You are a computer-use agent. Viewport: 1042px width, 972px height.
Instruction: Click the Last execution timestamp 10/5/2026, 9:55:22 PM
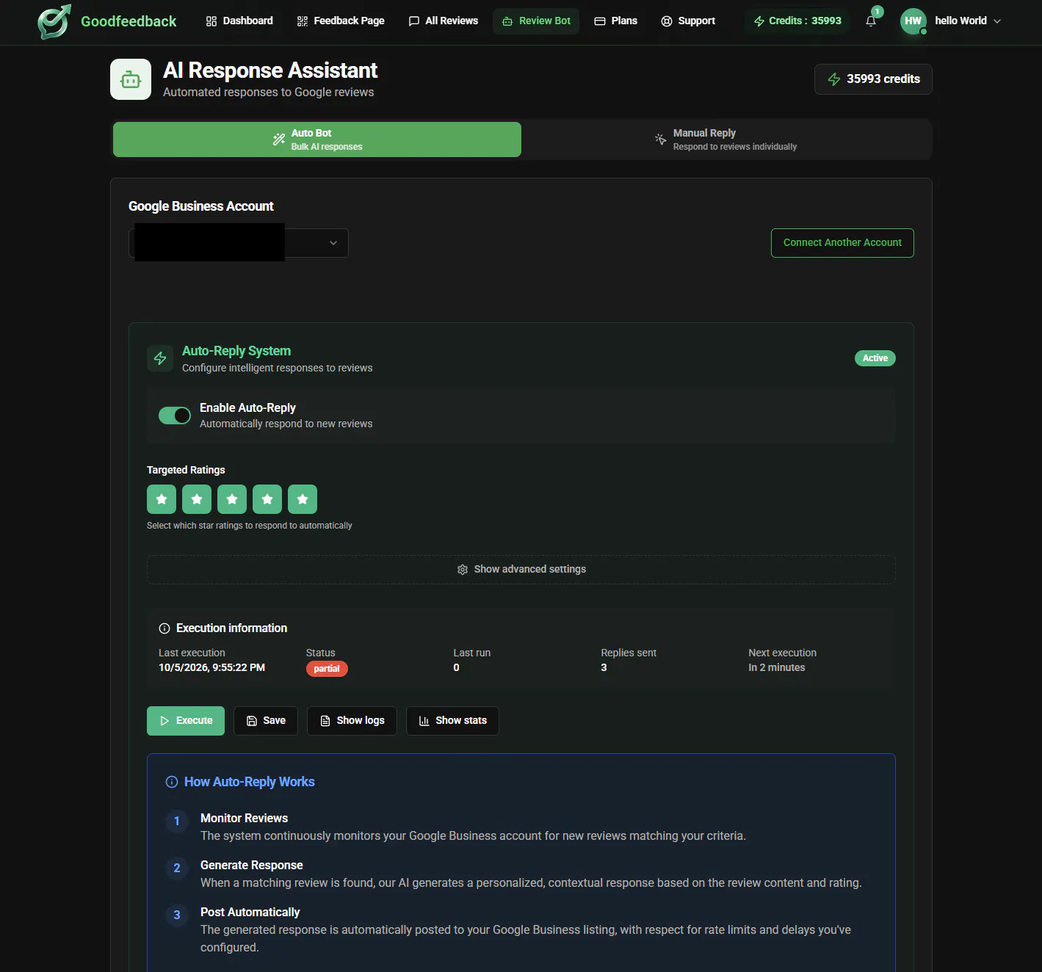tap(211, 667)
